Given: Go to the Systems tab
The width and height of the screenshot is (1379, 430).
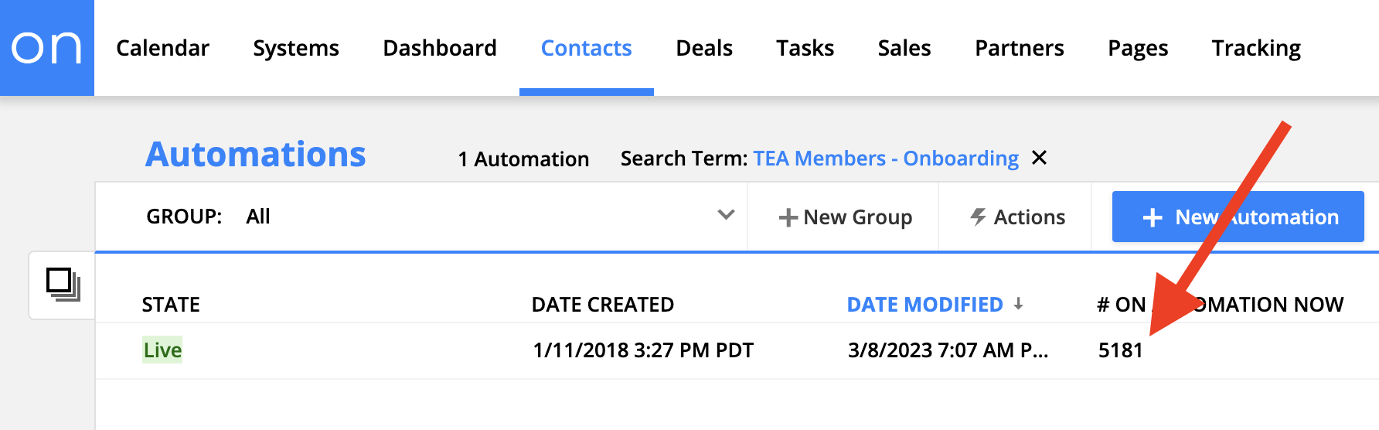Looking at the screenshot, I should [295, 48].
